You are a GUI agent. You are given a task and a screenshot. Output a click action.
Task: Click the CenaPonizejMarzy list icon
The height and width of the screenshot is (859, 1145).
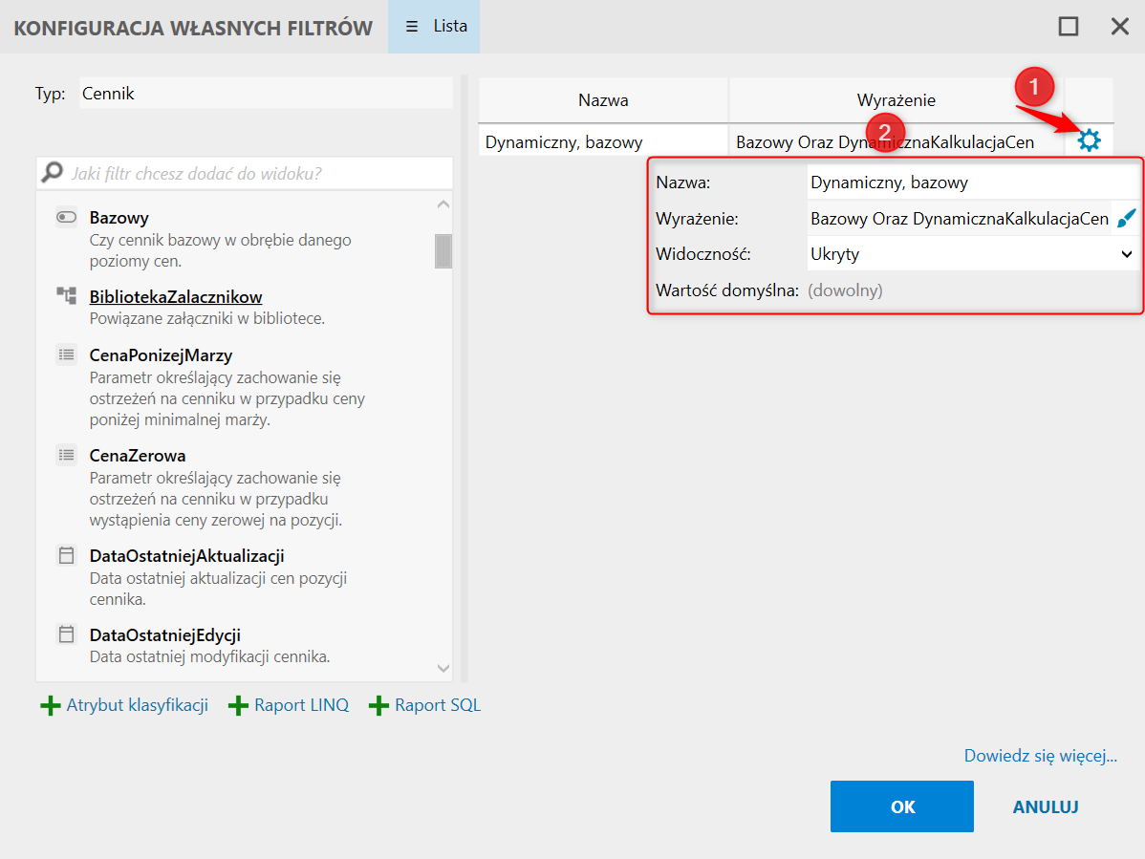(66, 354)
